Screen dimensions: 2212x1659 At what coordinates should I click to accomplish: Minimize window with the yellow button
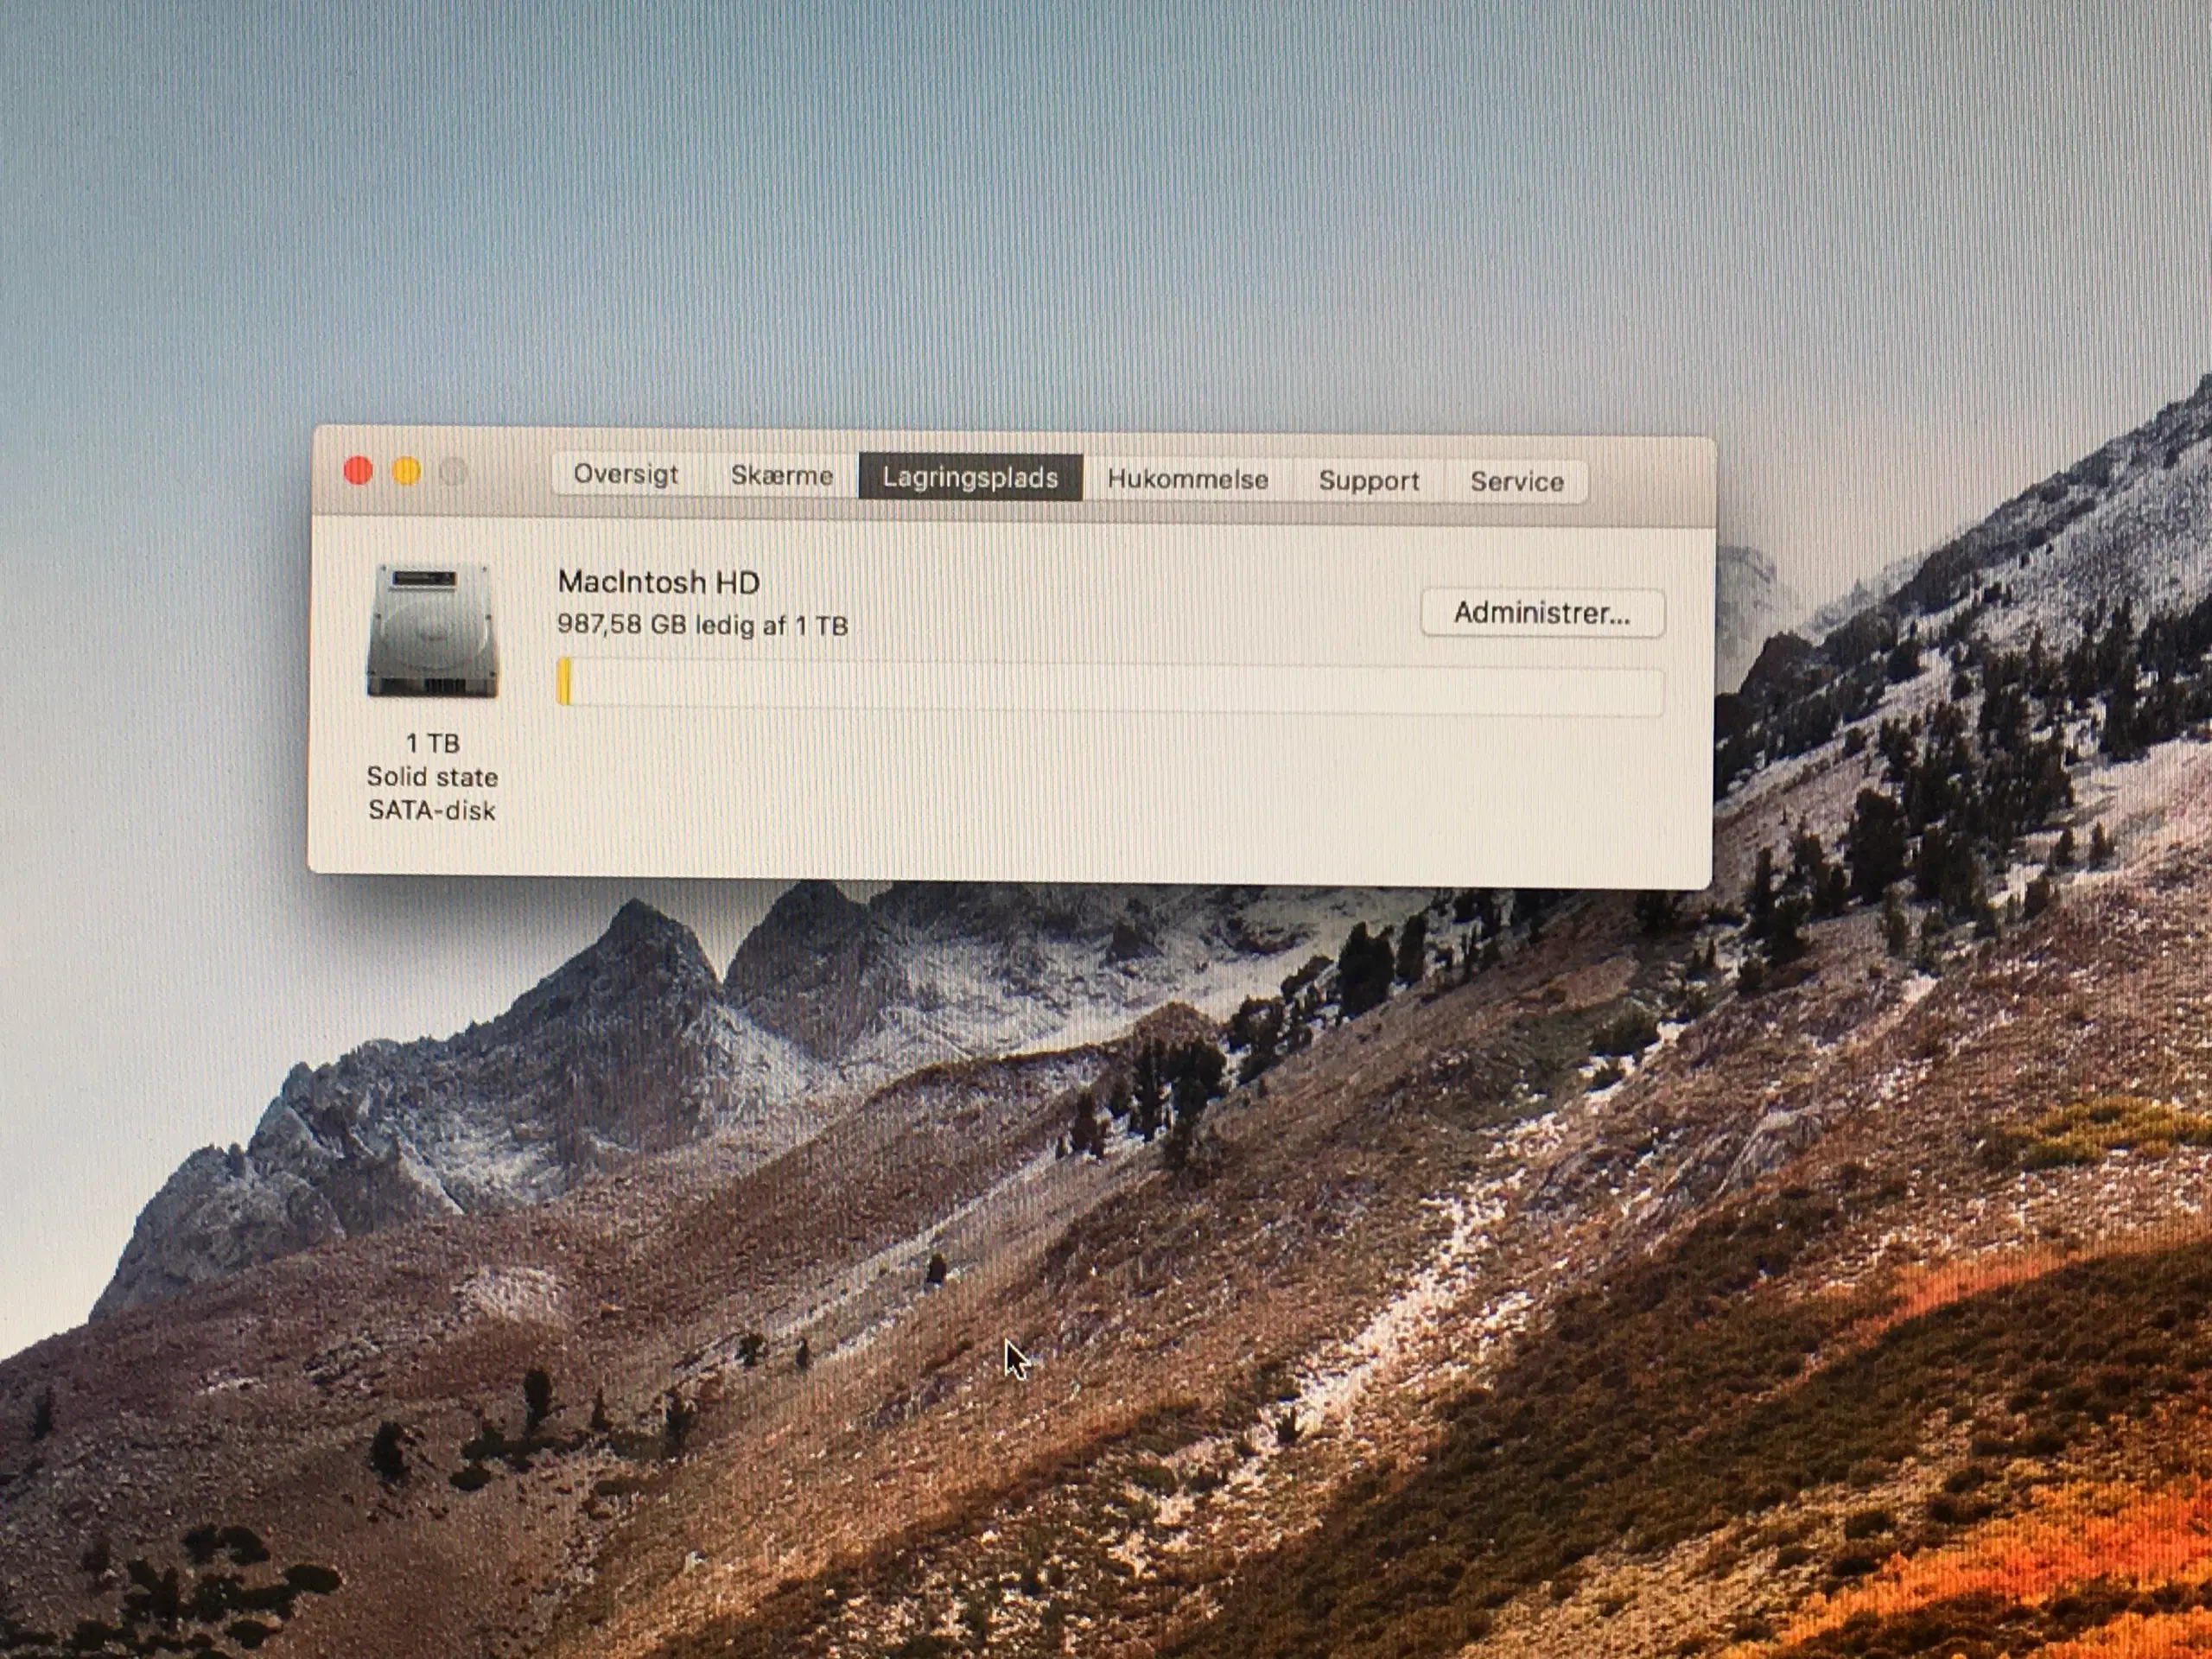pos(406,471)
